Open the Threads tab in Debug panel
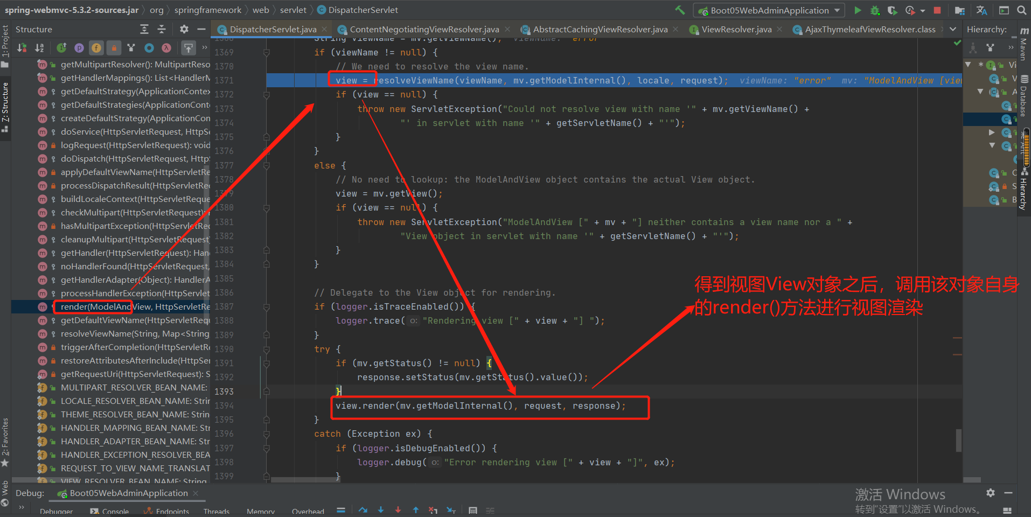The image size is (1031, 517). pos(217,512)
